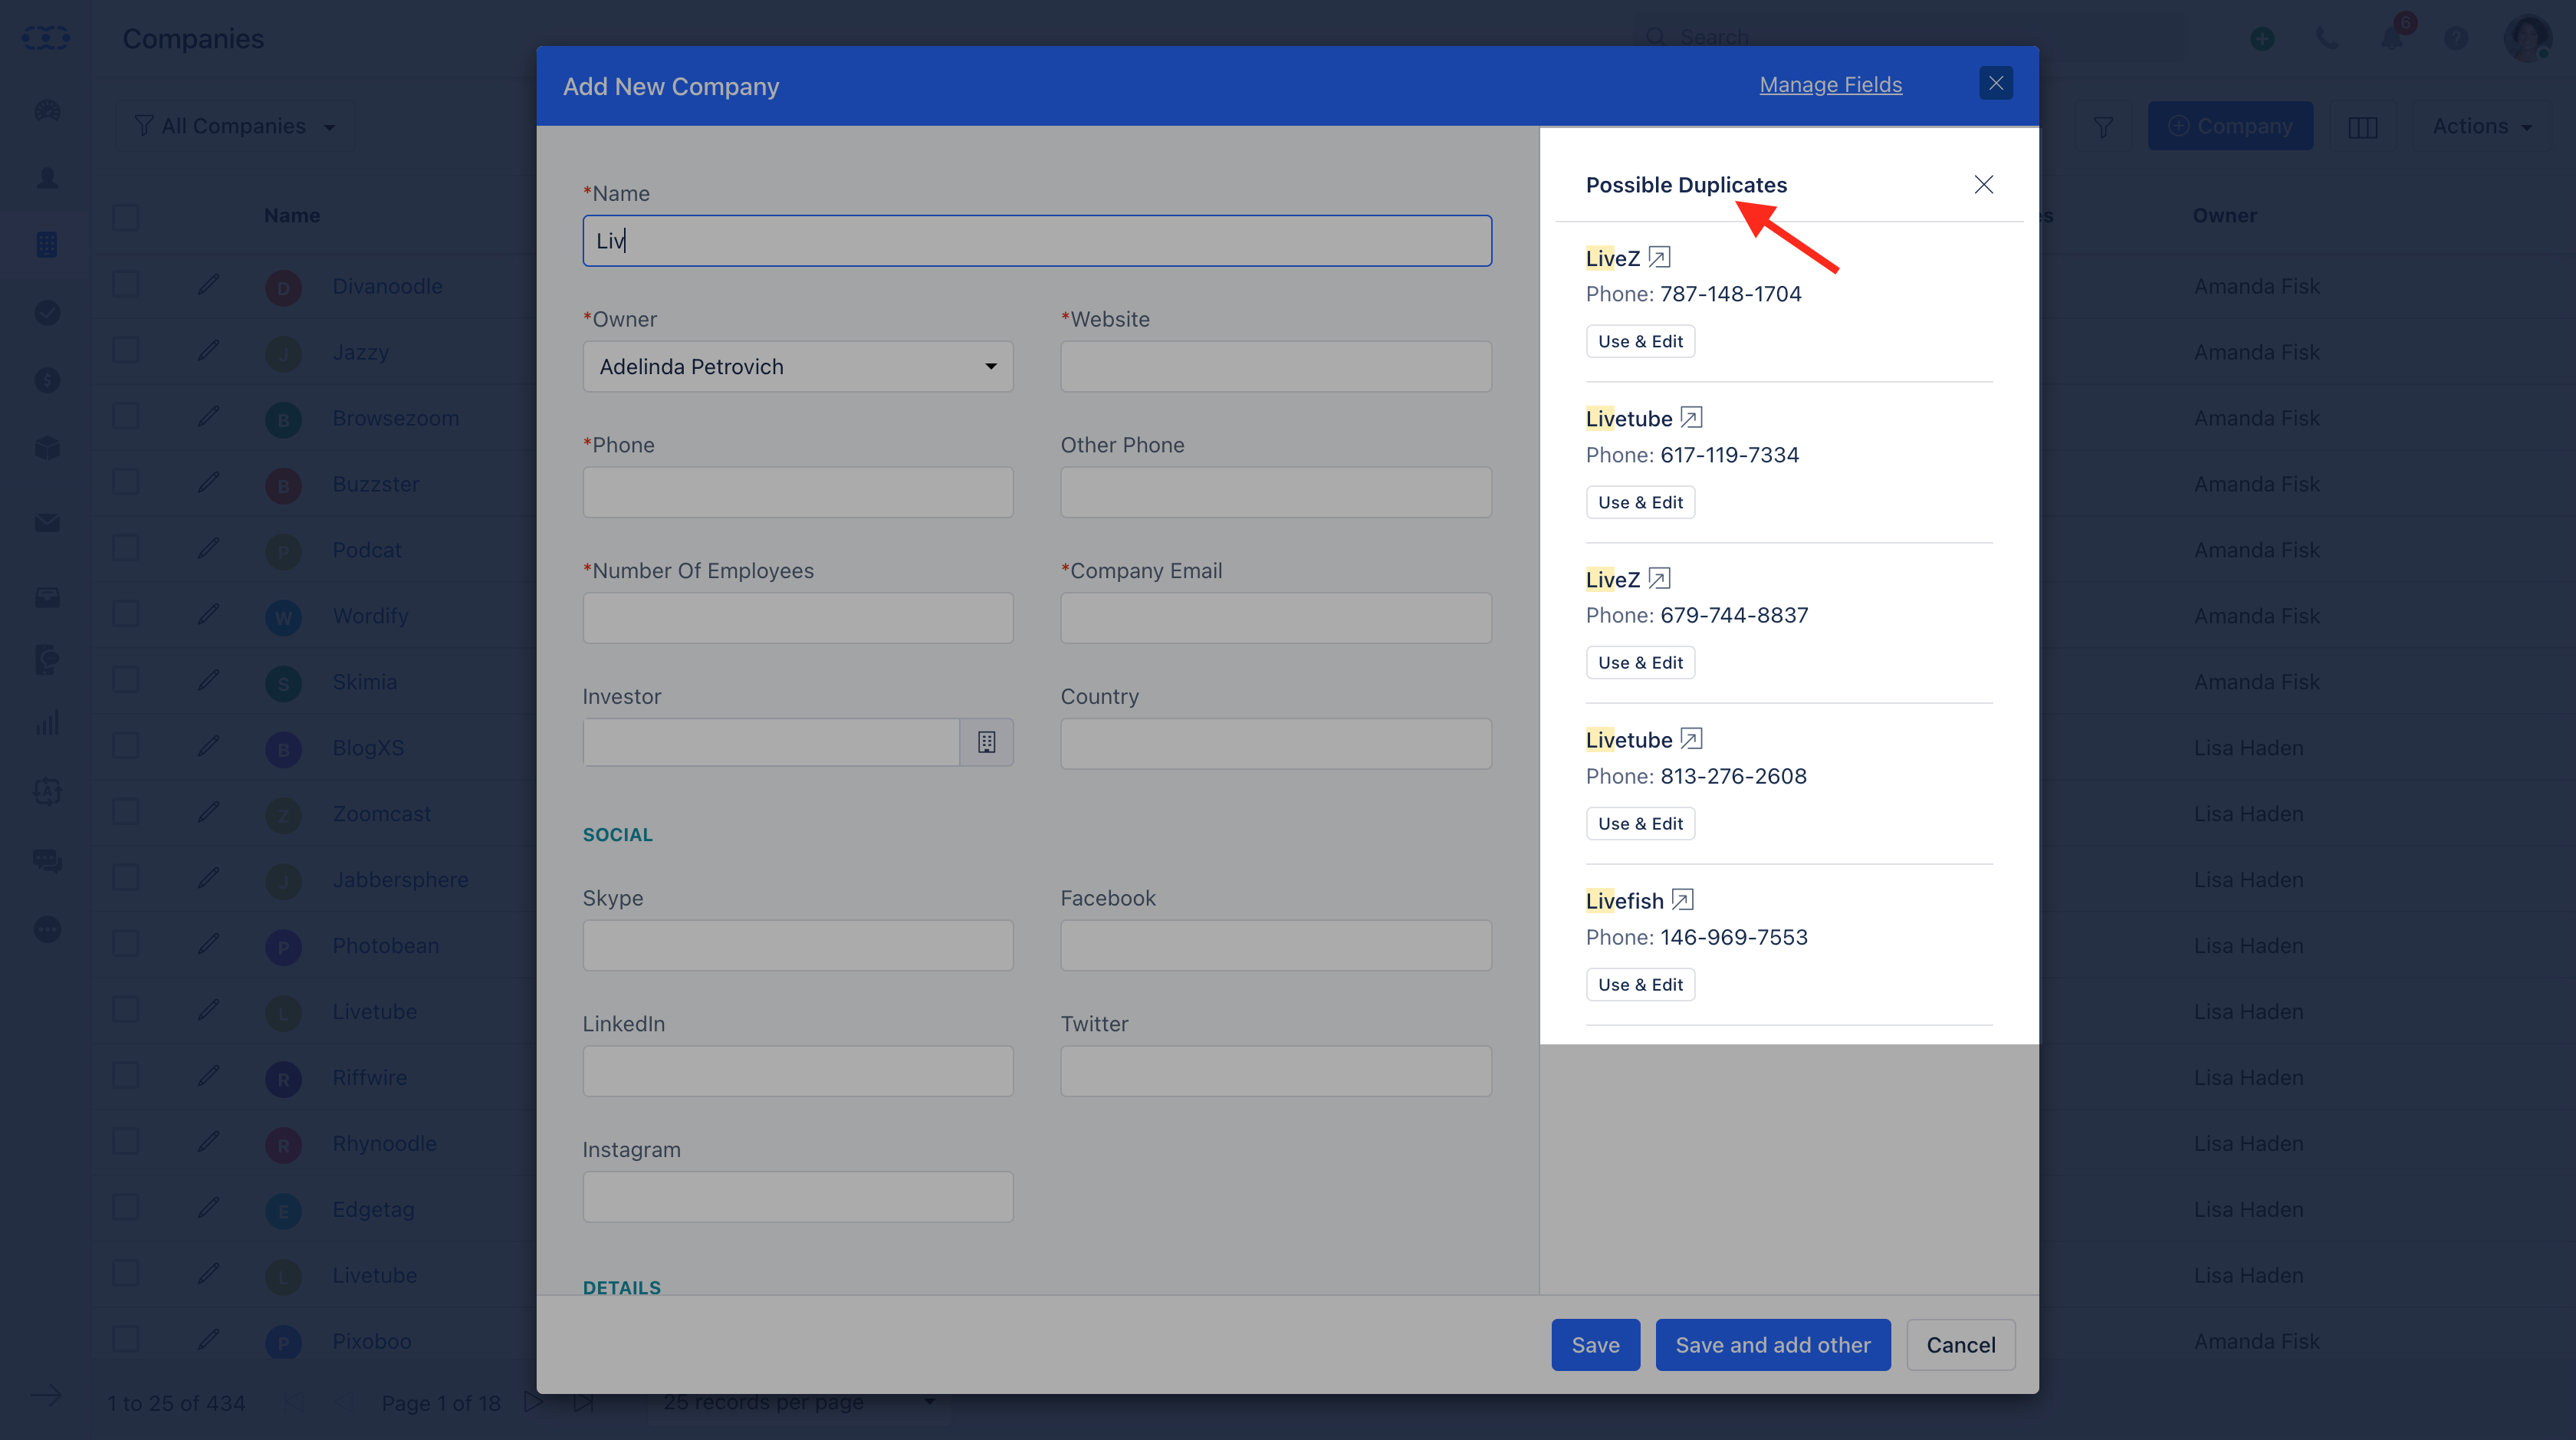
Task: Expand the All Companies filter dropdown
Action: pos(235,127)
